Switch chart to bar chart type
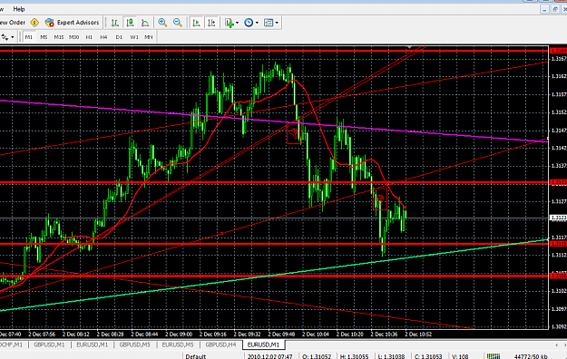 (x=115, y=23)
